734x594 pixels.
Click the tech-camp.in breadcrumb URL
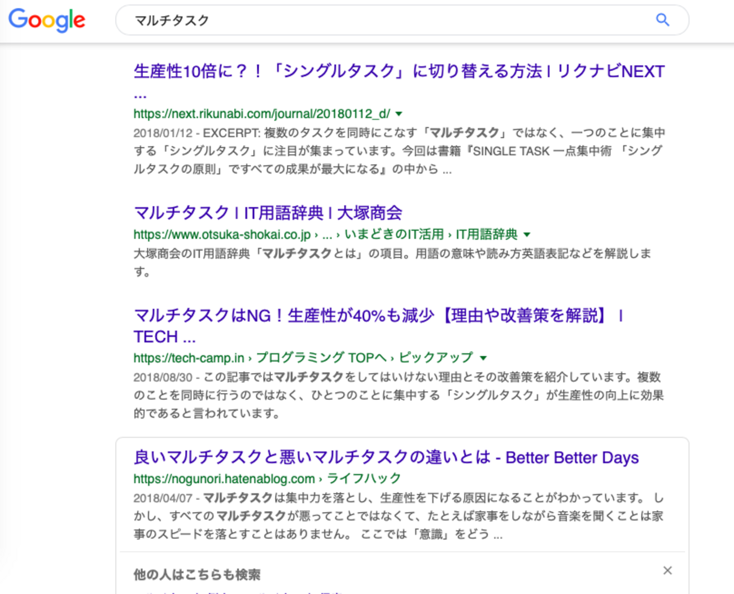tap(303, 358)
